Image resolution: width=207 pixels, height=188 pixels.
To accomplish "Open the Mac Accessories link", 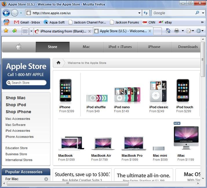I will (18, 119).
